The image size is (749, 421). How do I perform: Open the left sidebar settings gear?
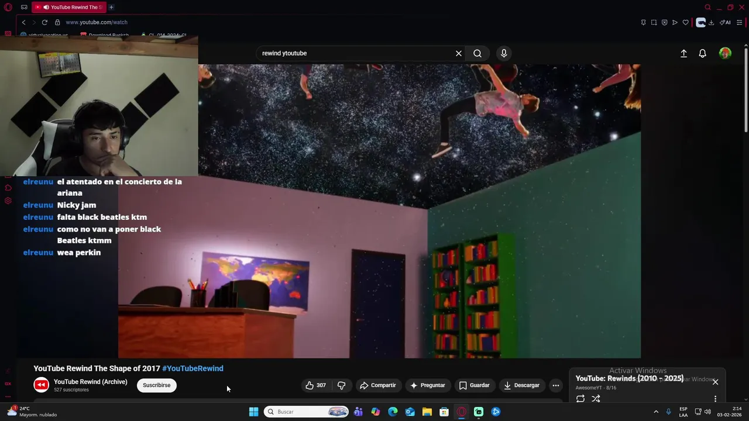tap(8, 201)
